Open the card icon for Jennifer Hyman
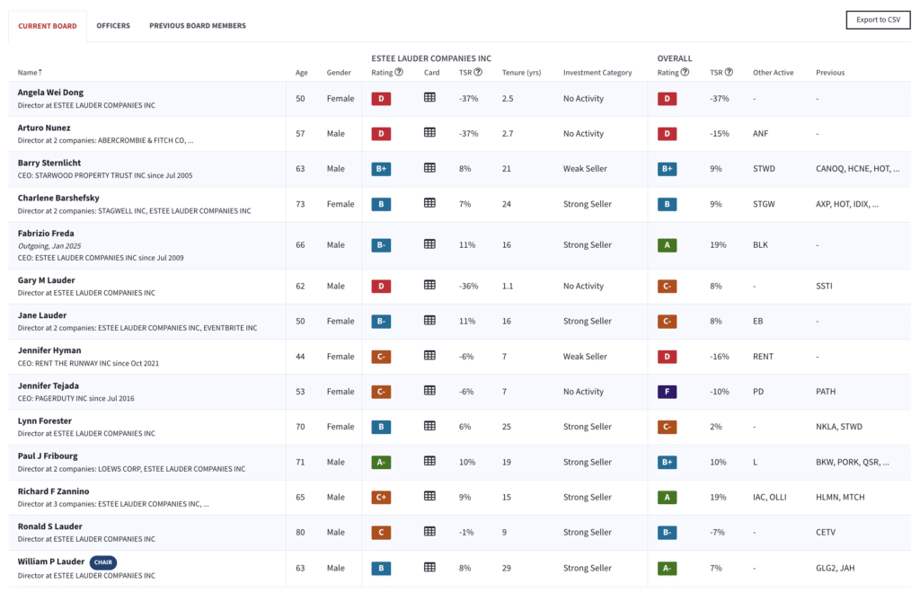 [x=429, y=356]
